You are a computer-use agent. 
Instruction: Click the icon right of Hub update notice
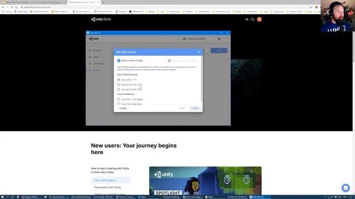(x=219, y=39)
